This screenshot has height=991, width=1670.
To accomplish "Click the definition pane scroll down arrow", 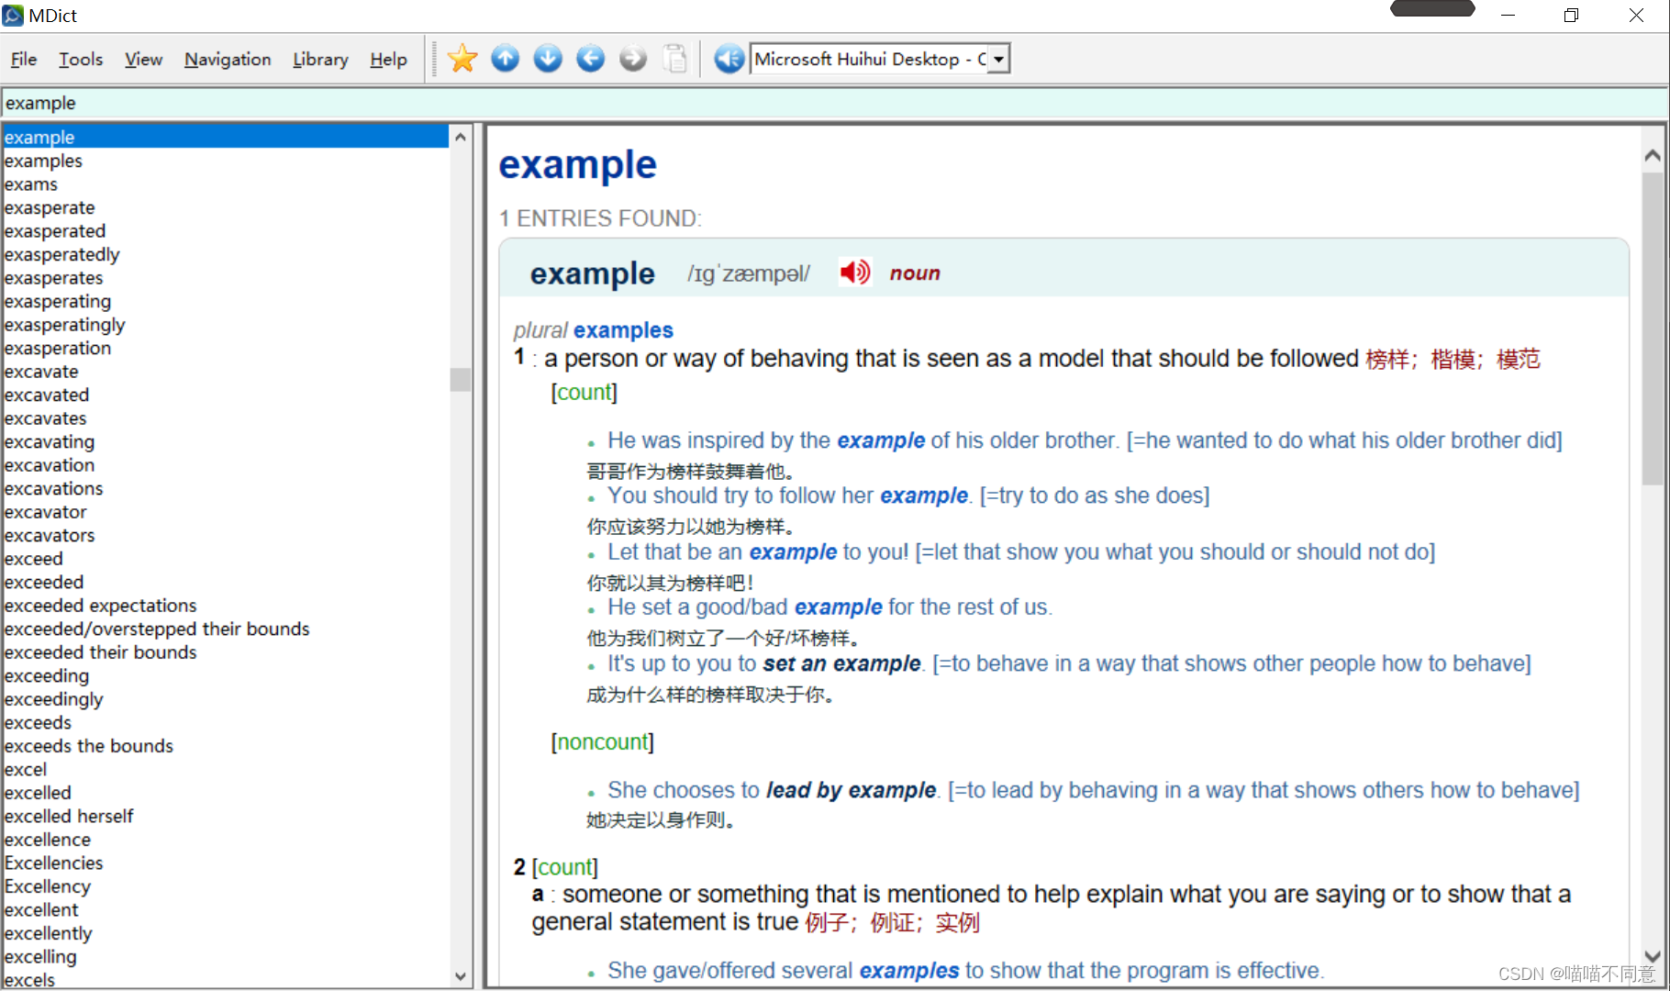I will 1653,956.
